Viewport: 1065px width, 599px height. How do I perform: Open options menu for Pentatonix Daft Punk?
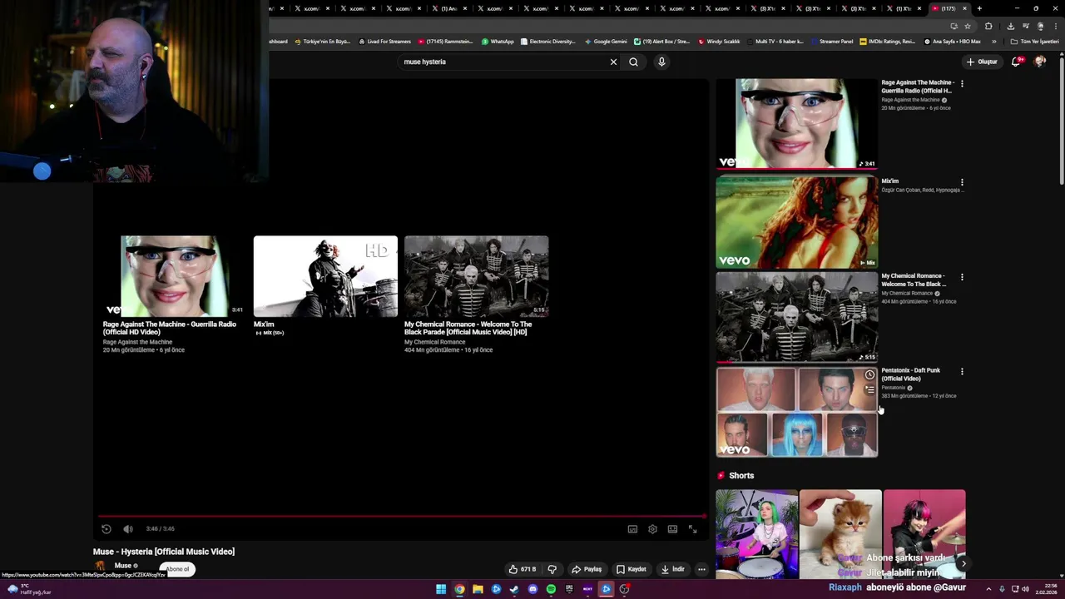962,372
